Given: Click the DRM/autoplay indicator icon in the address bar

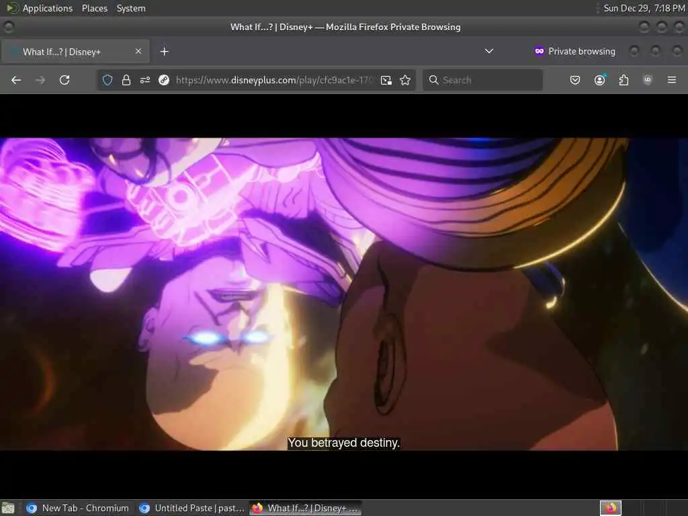Looking at the screenshot, I should click(164, 80).
